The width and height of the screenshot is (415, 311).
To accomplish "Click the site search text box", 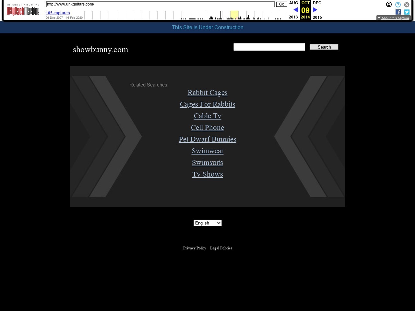I will coord(269,47).
